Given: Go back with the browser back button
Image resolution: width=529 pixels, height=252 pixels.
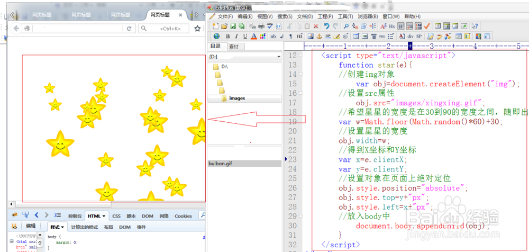Looking at the screenshot, I should (x=16, y=29).
